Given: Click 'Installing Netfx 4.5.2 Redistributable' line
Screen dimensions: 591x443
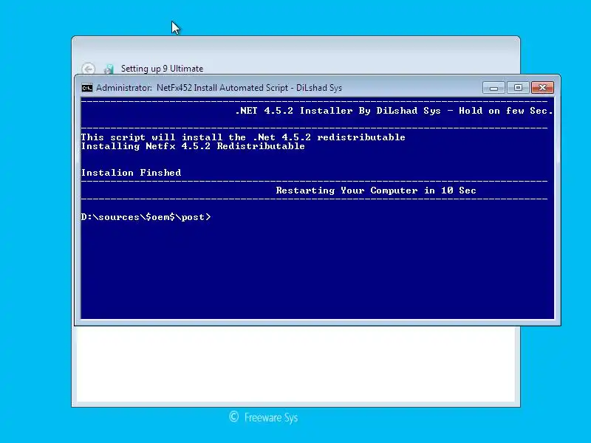Looking at the screenshot, I should click(193, 146).
